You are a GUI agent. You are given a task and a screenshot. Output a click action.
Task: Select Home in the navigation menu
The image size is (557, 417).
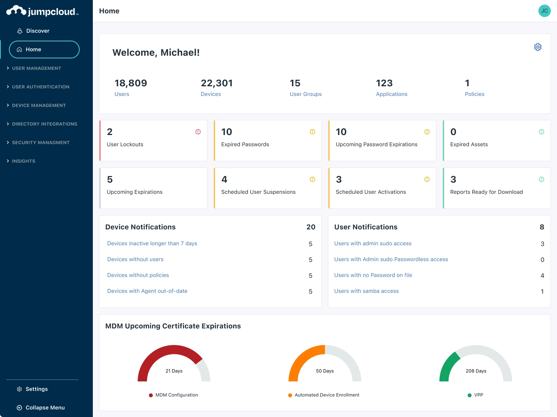(33, 50)
